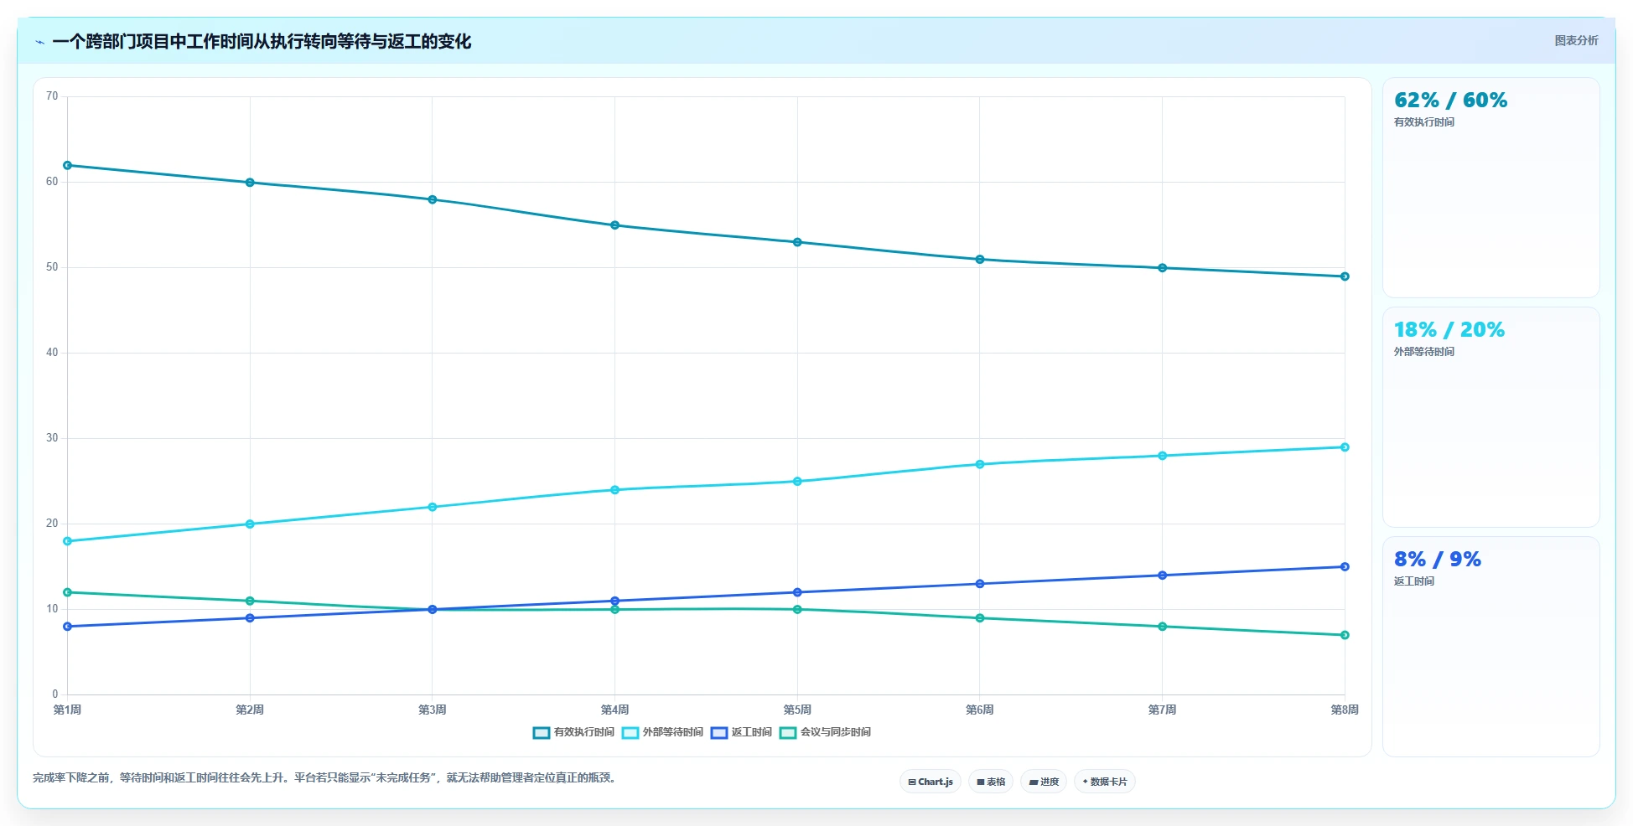1633x826 pixels.
Task: Click the 图表分析 label in header
Action: click(x=1576, y=40)
